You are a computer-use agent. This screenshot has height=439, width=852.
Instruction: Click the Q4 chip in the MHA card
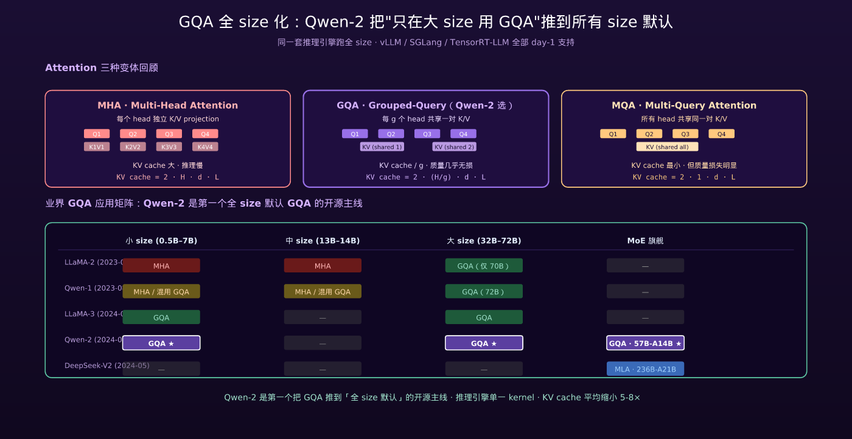[x=205, y=134]
